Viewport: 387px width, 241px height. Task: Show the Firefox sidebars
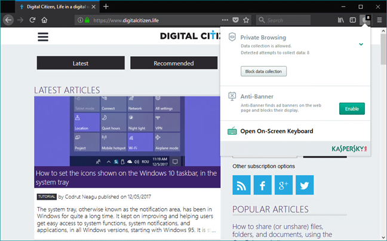tap(352, 20)
